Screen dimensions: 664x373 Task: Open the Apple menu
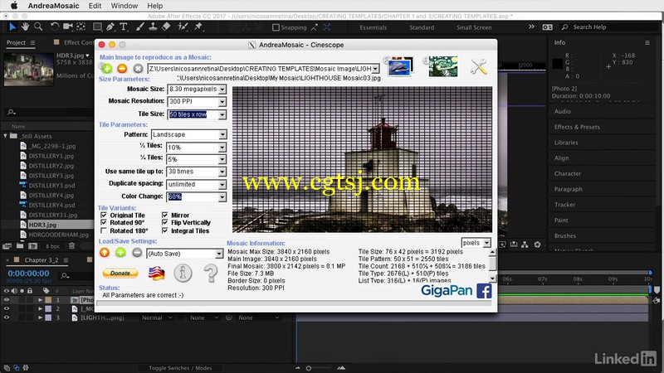[x=13, y=6]
